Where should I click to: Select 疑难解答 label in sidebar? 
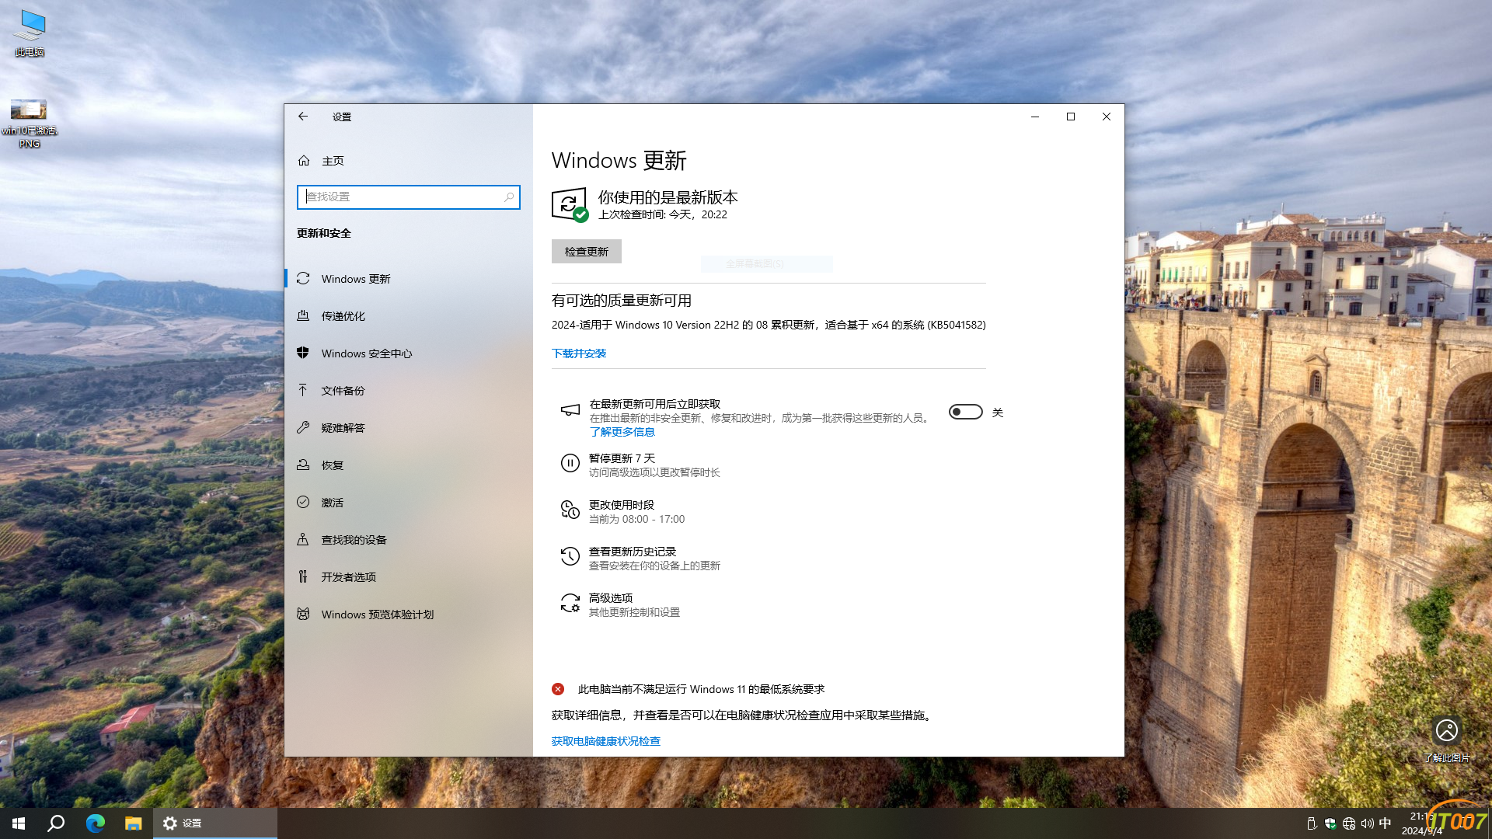343,428
